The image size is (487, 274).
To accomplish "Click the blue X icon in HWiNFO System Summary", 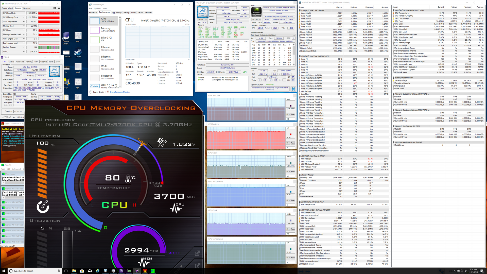I will click(x=293, y=89).
